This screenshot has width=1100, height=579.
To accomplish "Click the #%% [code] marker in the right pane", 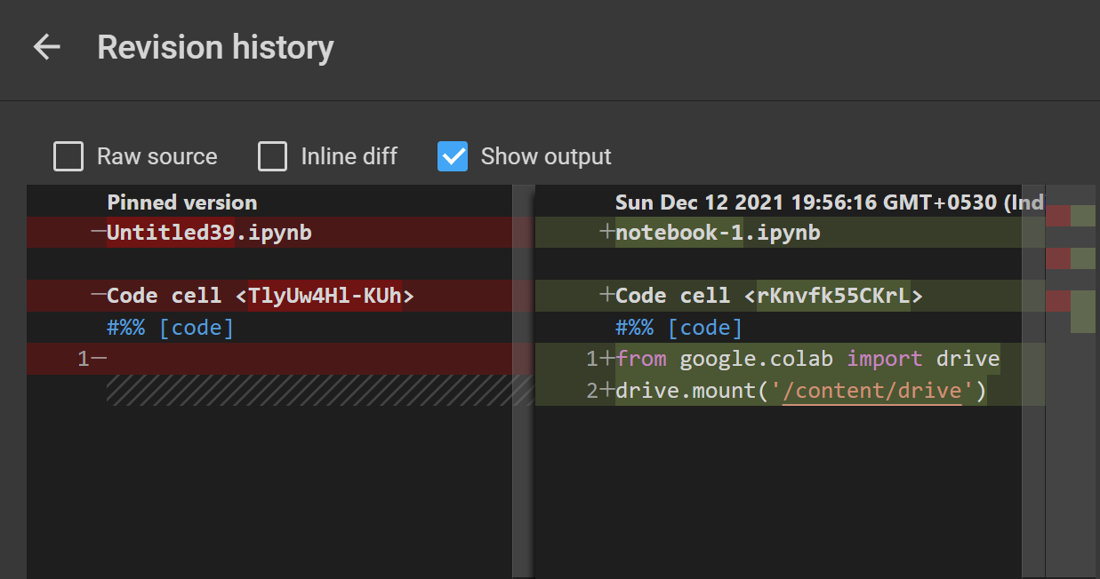I will click(678, 328).
